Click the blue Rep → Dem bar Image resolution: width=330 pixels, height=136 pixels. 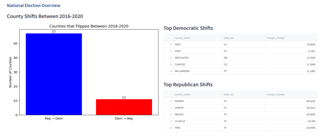tap(54, 74)
